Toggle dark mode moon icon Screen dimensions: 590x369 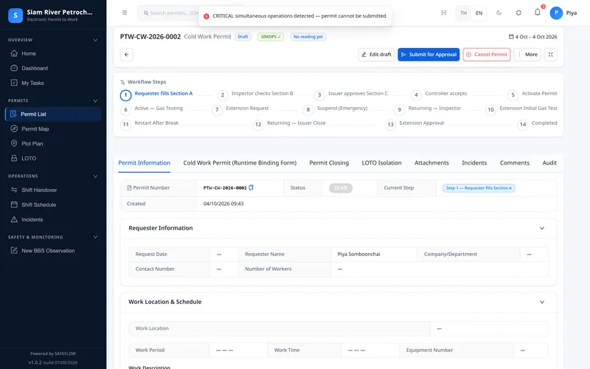point(499,13)
